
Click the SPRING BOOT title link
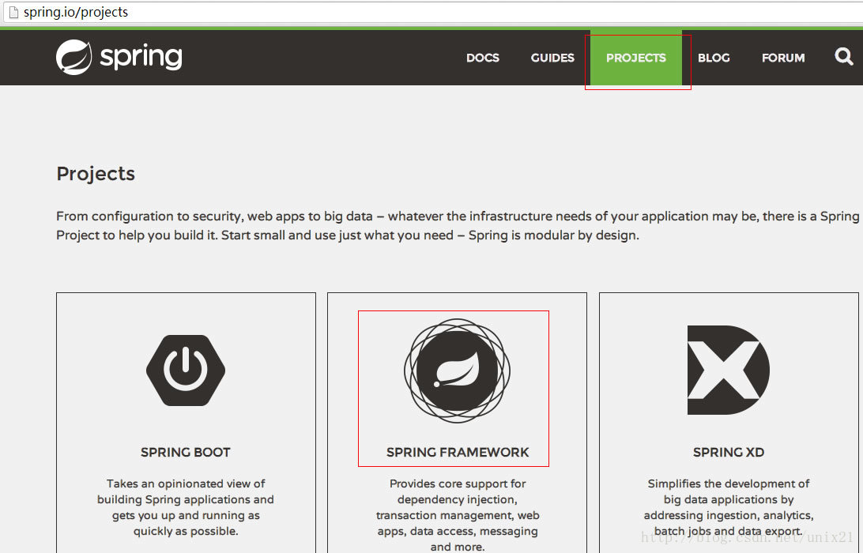click(x=186, y=453)
